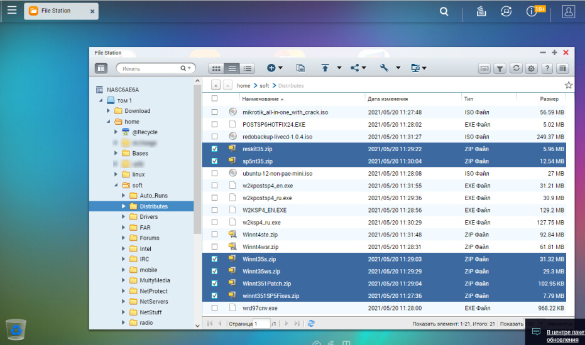Open the help question mark icon

click(x=547, y=68)
